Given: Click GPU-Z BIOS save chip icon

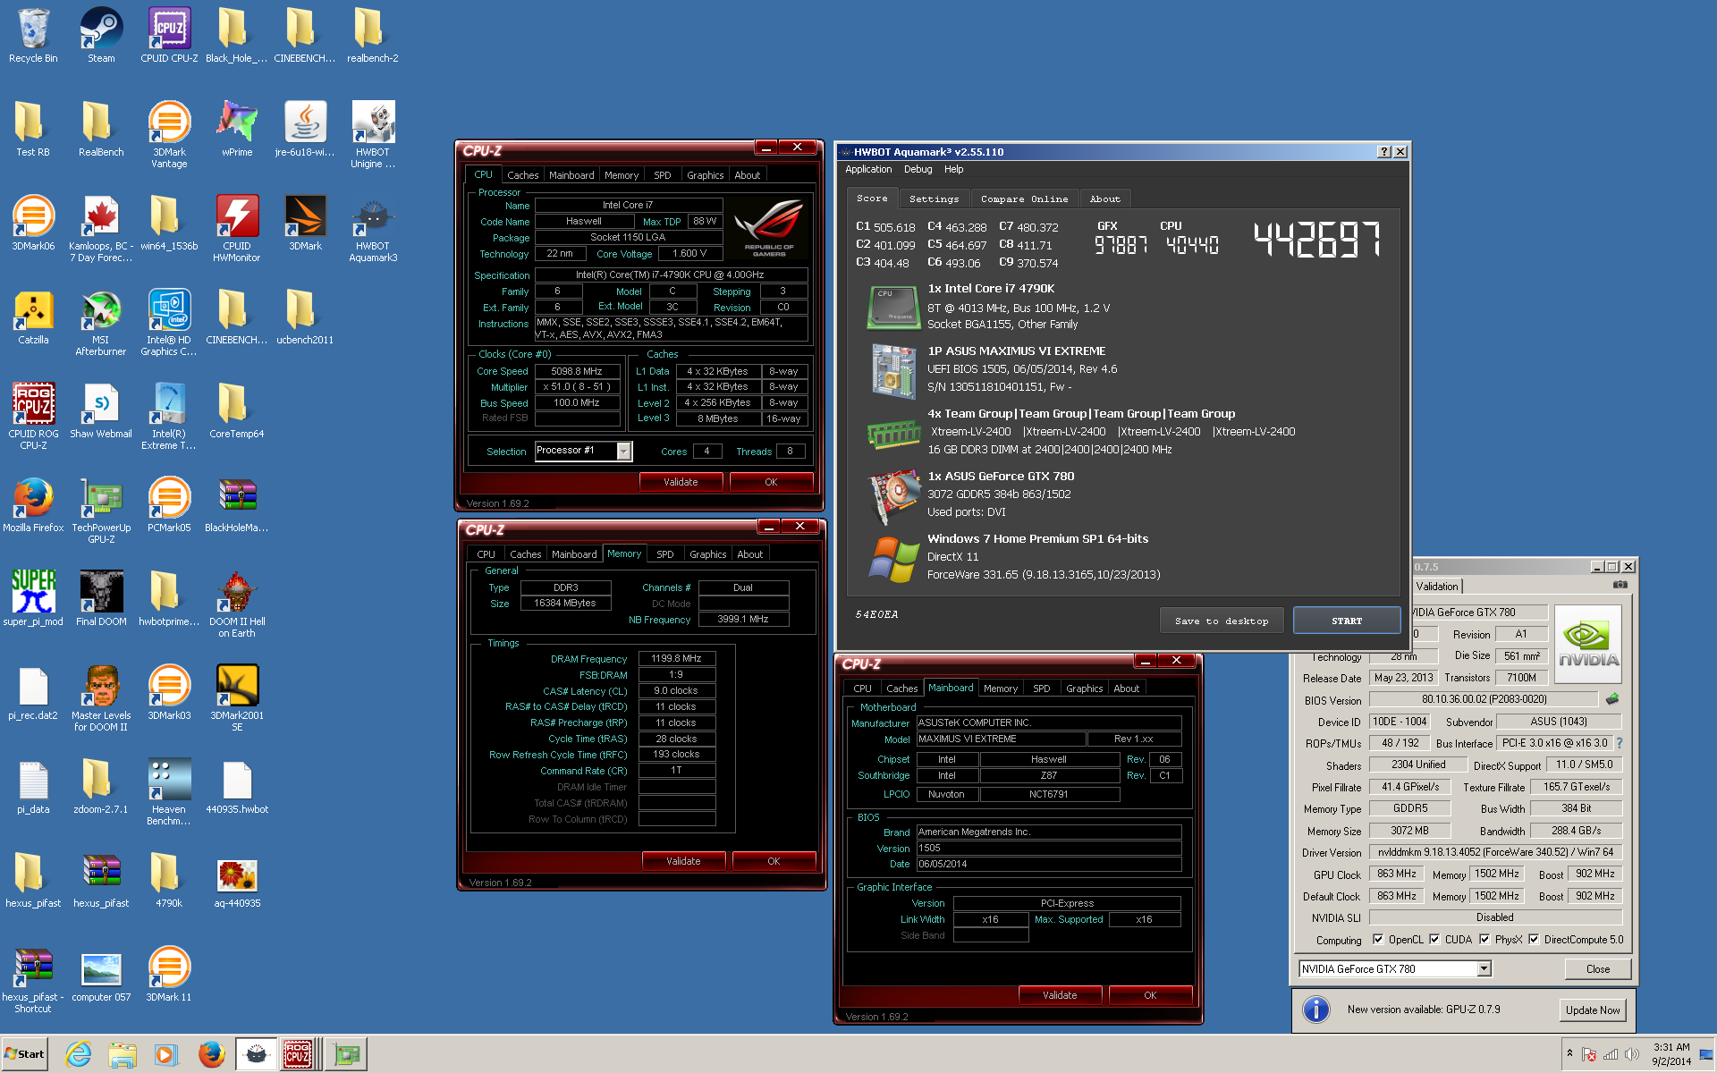Looking at the screenshot, I should [1612, 699].
